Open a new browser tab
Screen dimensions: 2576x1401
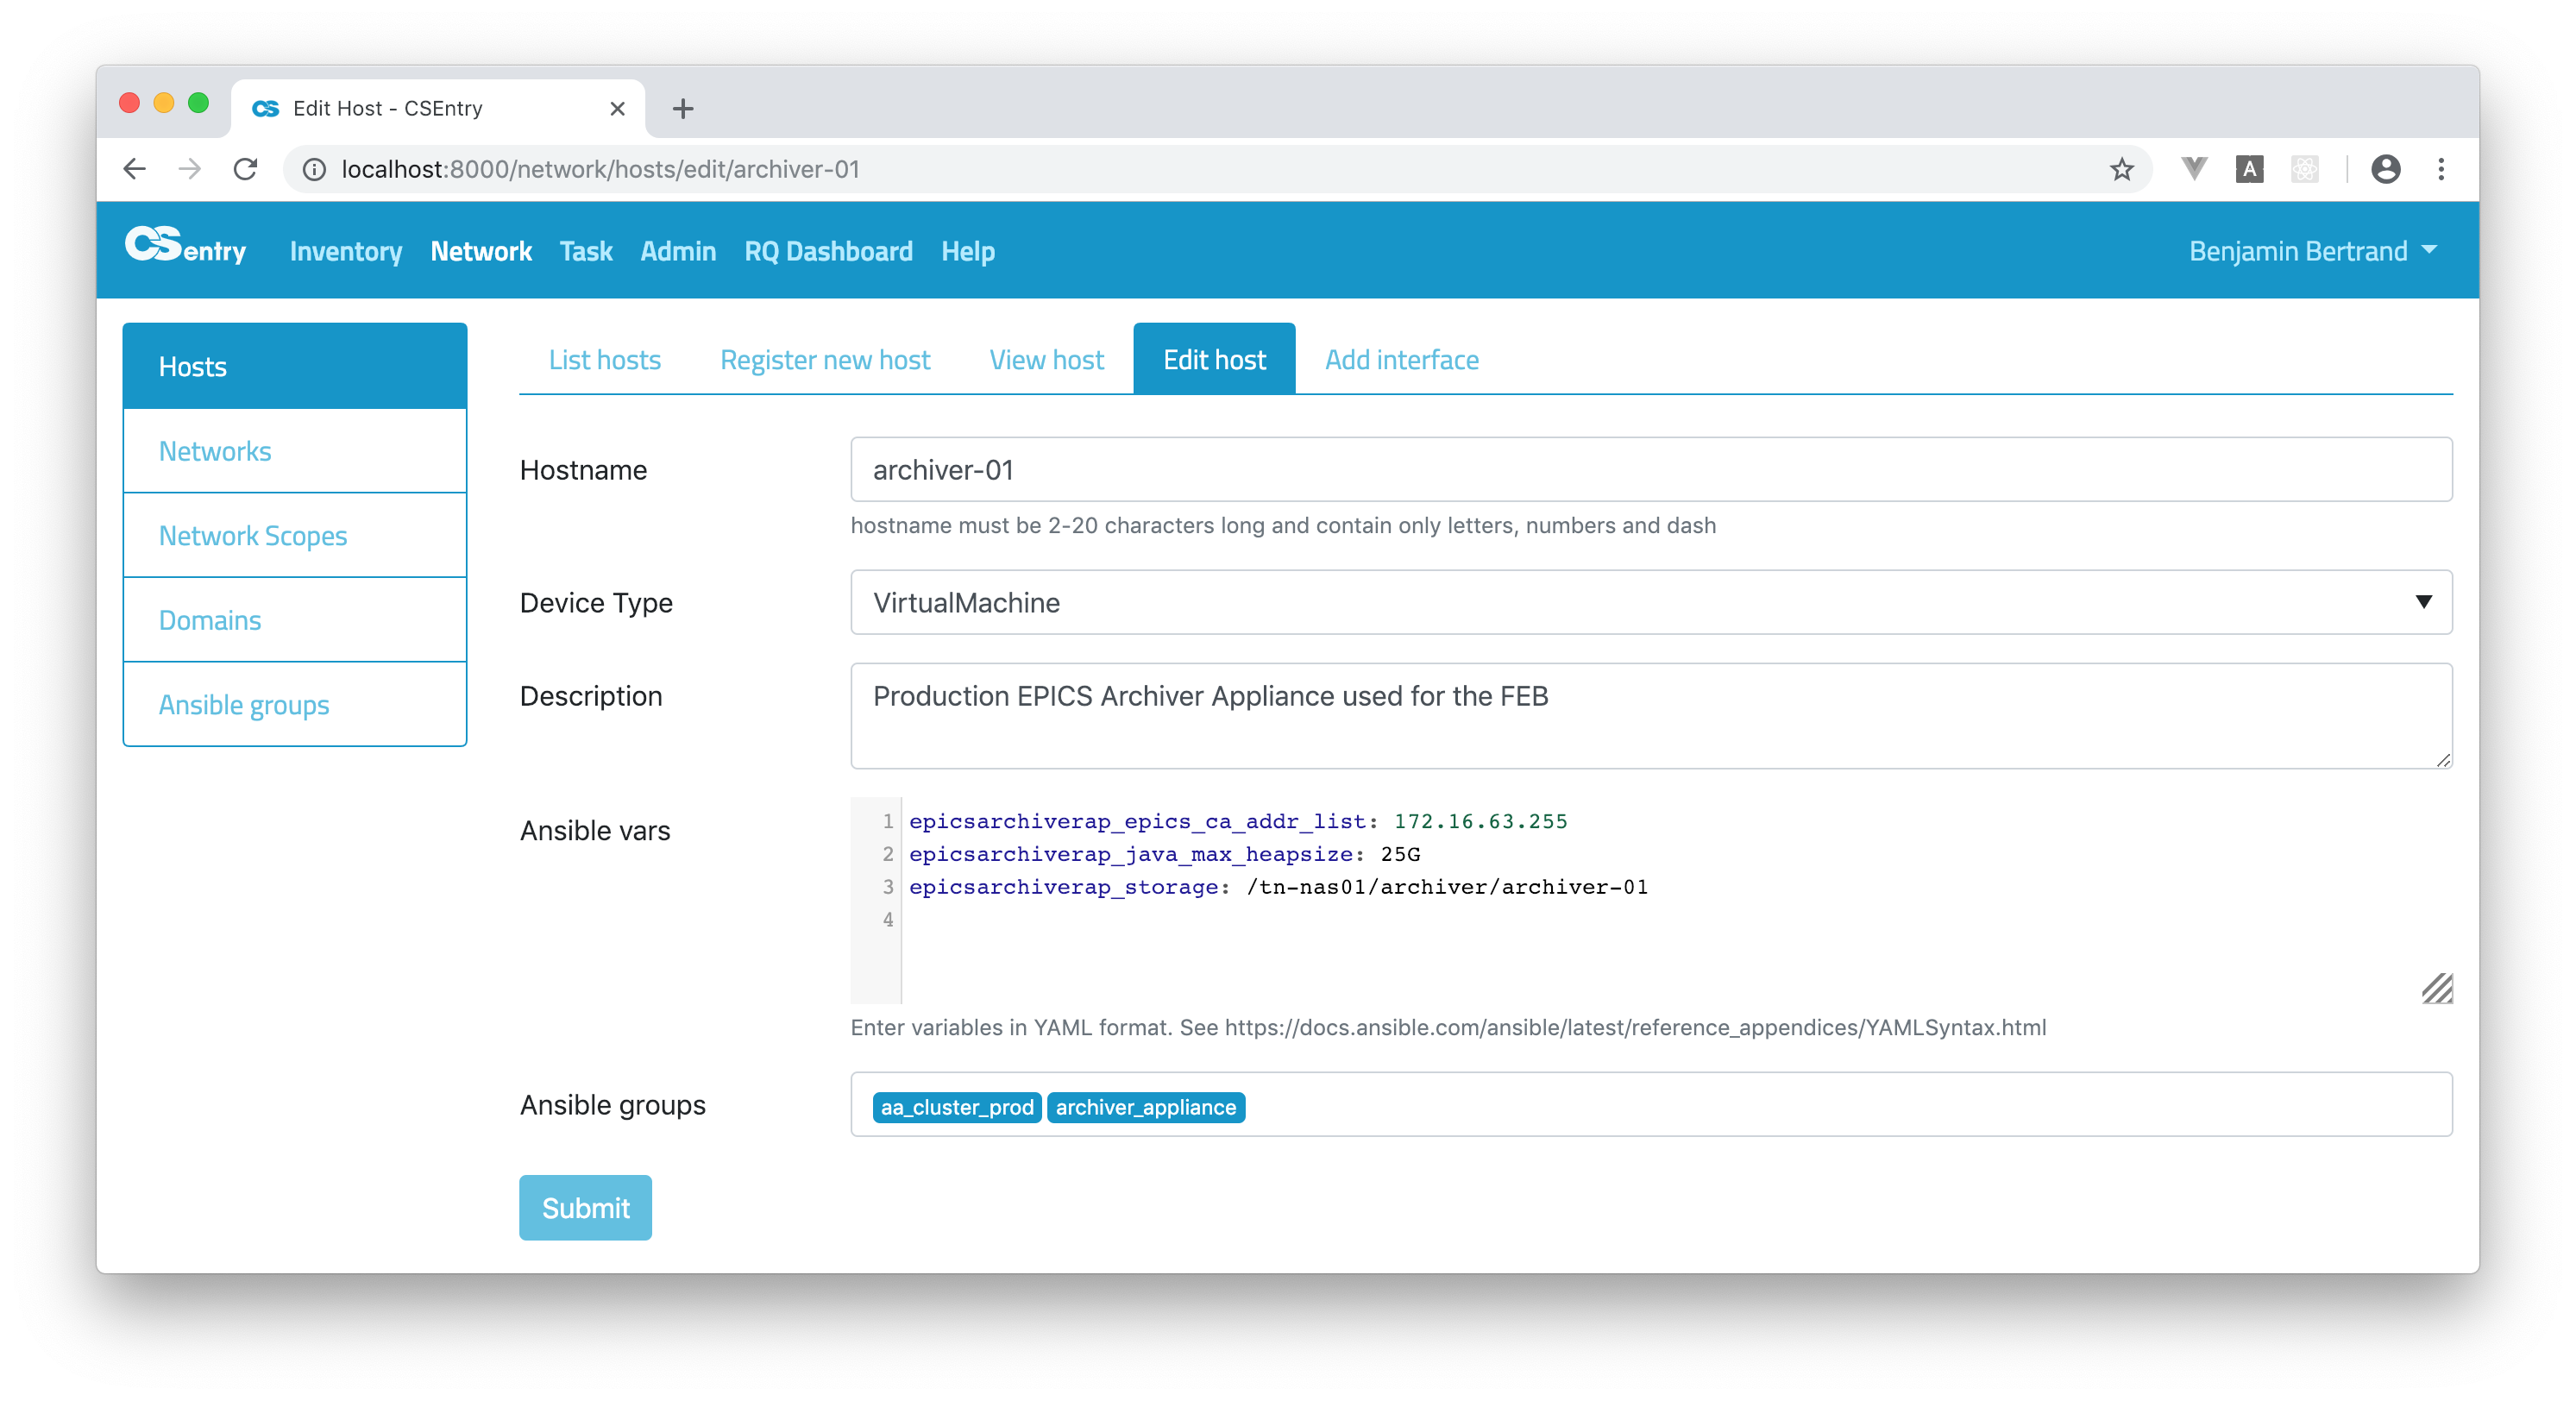tap(683, 109)
